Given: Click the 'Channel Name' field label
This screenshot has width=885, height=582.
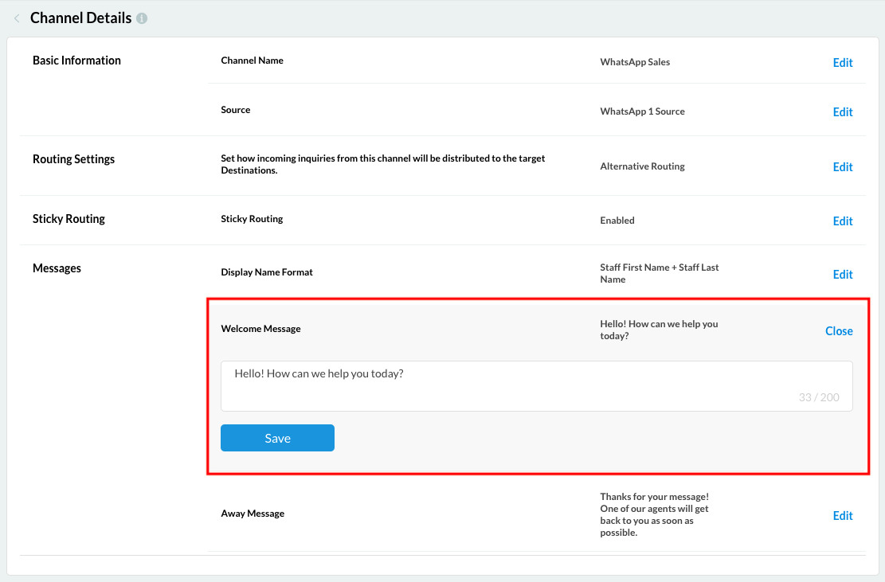Looking at the screenshot, I should pyautogui.click(x=252, y=61).
